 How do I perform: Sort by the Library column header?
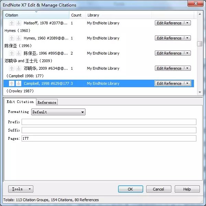118,15
